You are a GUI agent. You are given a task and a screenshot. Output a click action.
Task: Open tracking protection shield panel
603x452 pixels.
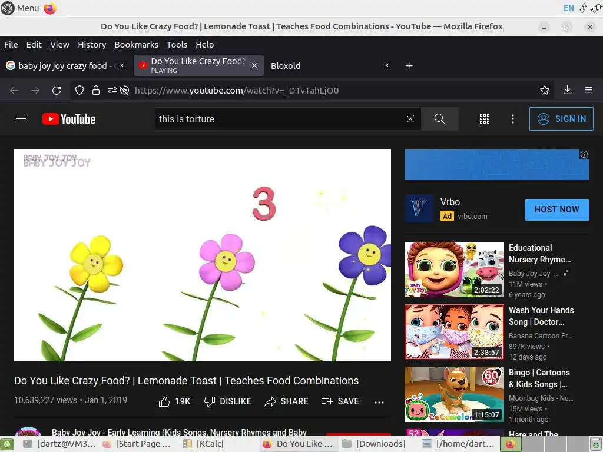pos(79,90)
